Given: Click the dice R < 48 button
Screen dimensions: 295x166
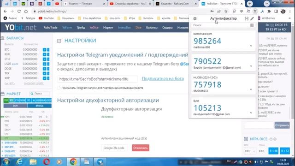Looking at the screenshot, I should (x=273, y=151).
